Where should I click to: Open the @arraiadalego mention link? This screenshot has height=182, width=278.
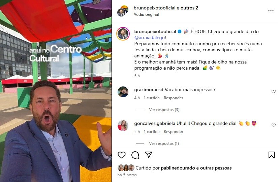click(x=150, y=38)
